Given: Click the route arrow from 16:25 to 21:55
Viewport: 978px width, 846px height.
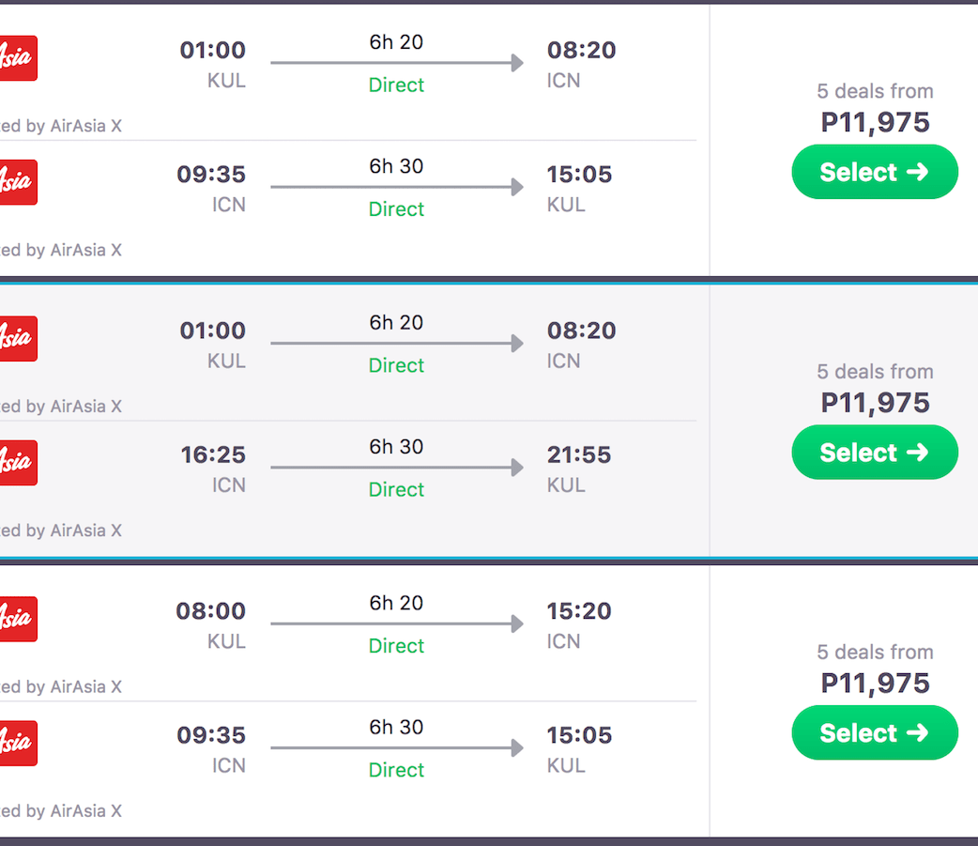Looking at the screenshot, I should tap(396, 467).
